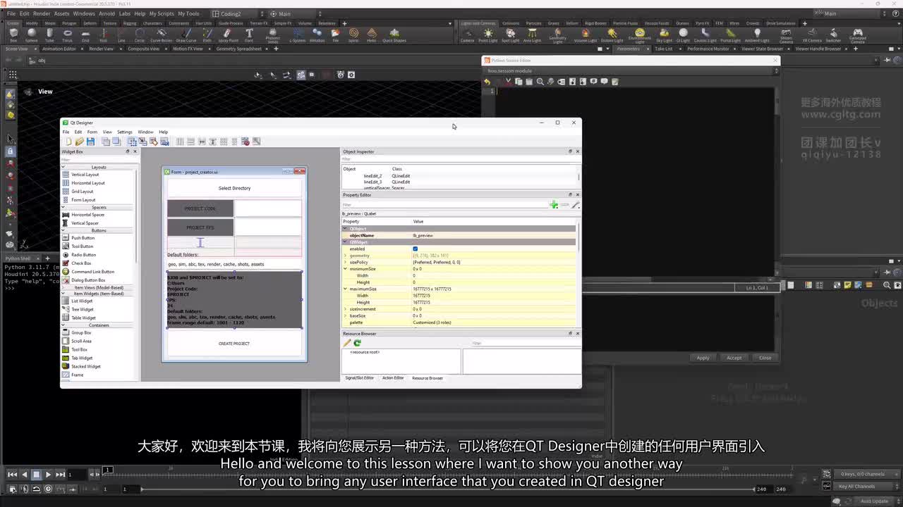Toggle Auto Update at bottom right
903x507 pixels.
tap(873, 501)
